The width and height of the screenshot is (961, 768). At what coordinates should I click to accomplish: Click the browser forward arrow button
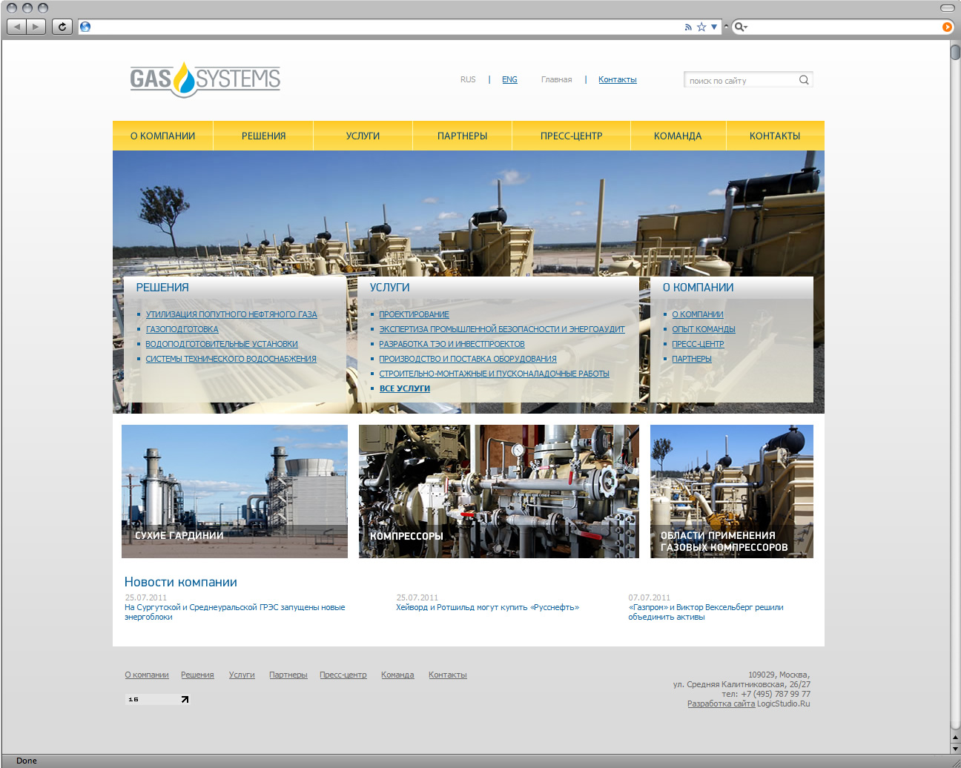coord(36,27)
